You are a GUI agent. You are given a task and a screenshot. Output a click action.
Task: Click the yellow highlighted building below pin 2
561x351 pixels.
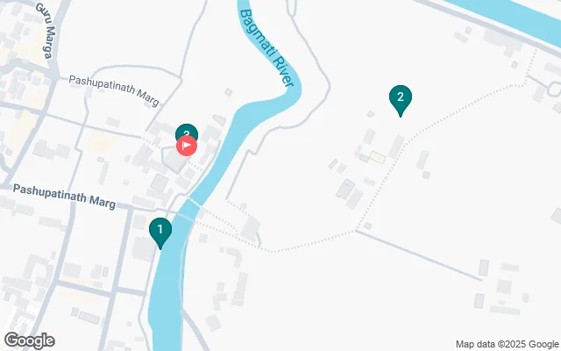(378, 158)
